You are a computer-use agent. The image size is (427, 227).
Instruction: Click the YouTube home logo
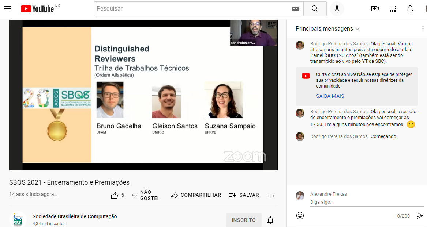[x=37, y=9]
